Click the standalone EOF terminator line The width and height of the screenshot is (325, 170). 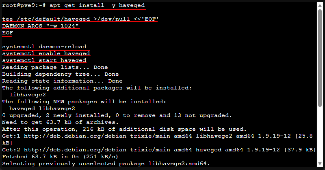[8, 33]
